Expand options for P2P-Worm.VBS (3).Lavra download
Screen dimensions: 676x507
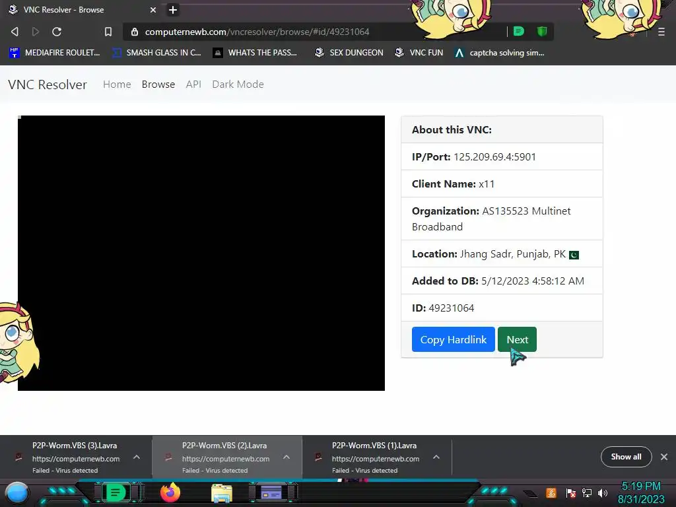click(x=137, y=457)
